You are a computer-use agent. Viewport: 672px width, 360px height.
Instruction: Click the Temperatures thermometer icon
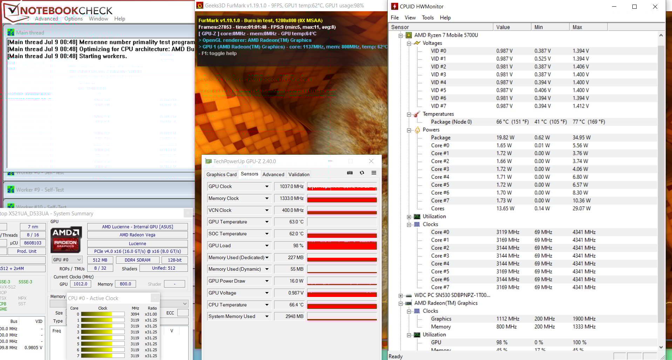(x=417, y=114)
